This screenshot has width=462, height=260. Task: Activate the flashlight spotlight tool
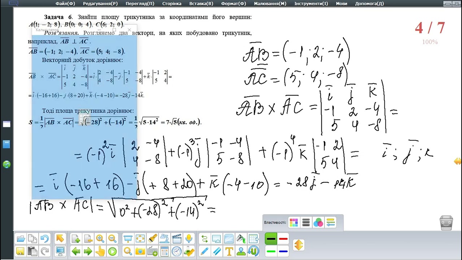[x=152, y=239]
